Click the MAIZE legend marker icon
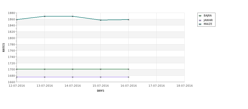This screenshot has height=109, width=248. pos(200,24)
